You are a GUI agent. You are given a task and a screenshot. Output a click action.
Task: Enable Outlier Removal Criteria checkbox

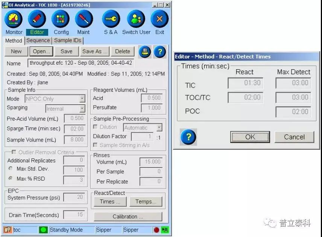pos(14,152)
